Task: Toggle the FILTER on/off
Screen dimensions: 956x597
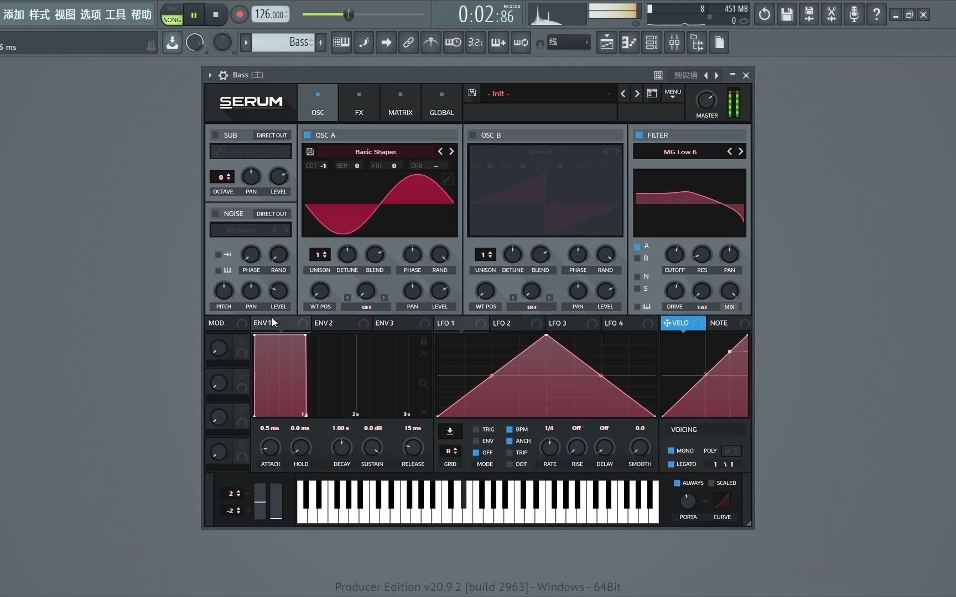Action: point(640,135)
